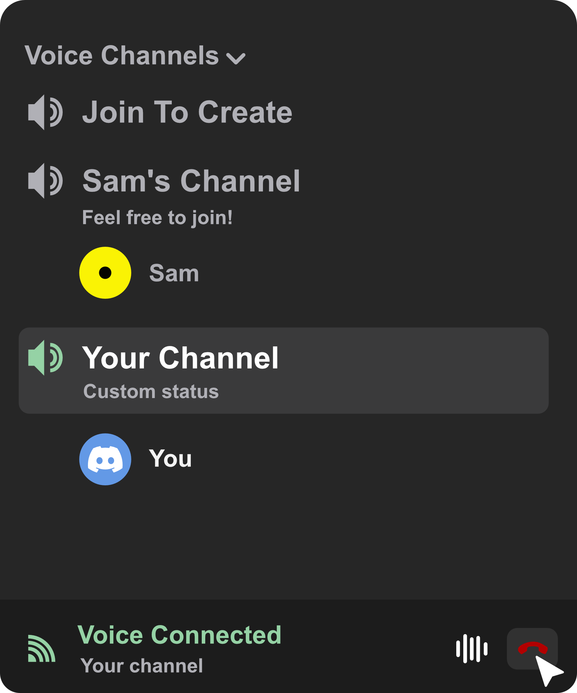The image size is (577, 693).
Task: Click the "Feel free to join!" status
Action: click(157, 218)
